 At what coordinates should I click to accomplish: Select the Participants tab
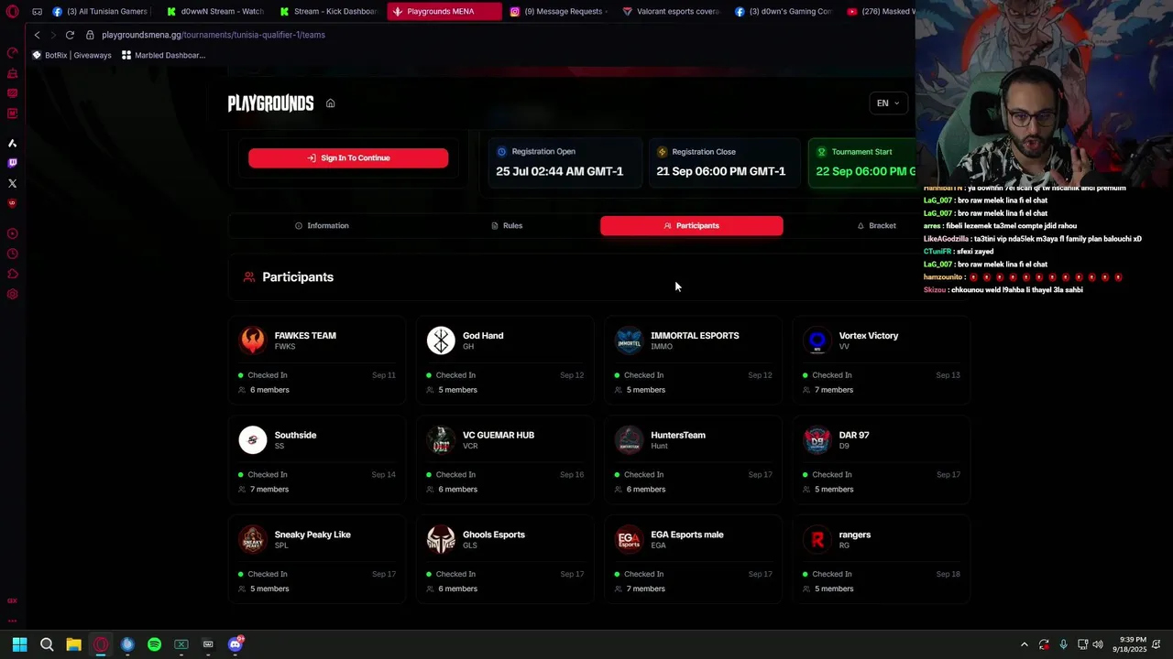[692, 226]
